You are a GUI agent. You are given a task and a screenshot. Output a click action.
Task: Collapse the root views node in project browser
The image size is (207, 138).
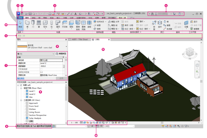[18, 85]
